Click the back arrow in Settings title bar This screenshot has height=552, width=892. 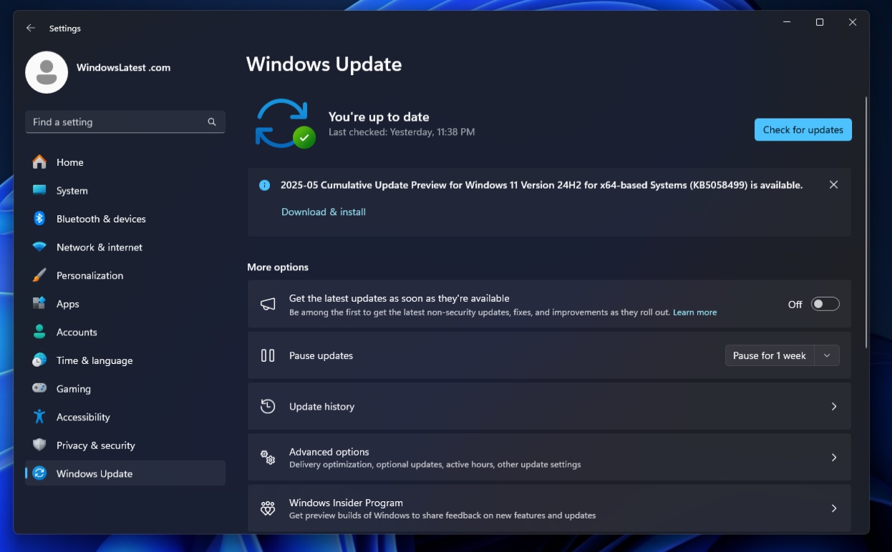coord(30,28)
